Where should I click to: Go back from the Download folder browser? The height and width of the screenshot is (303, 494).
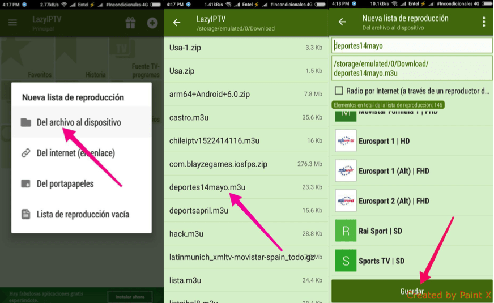tap(177, 23)
